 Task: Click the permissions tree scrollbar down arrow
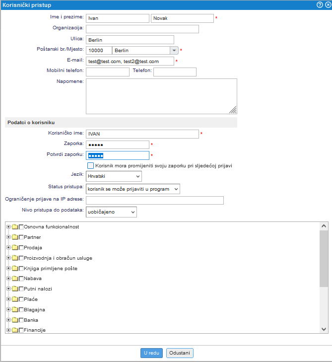[x=324, y=329]
